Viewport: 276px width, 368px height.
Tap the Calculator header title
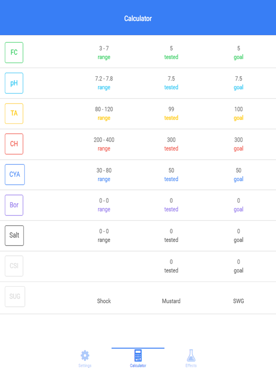138,18
